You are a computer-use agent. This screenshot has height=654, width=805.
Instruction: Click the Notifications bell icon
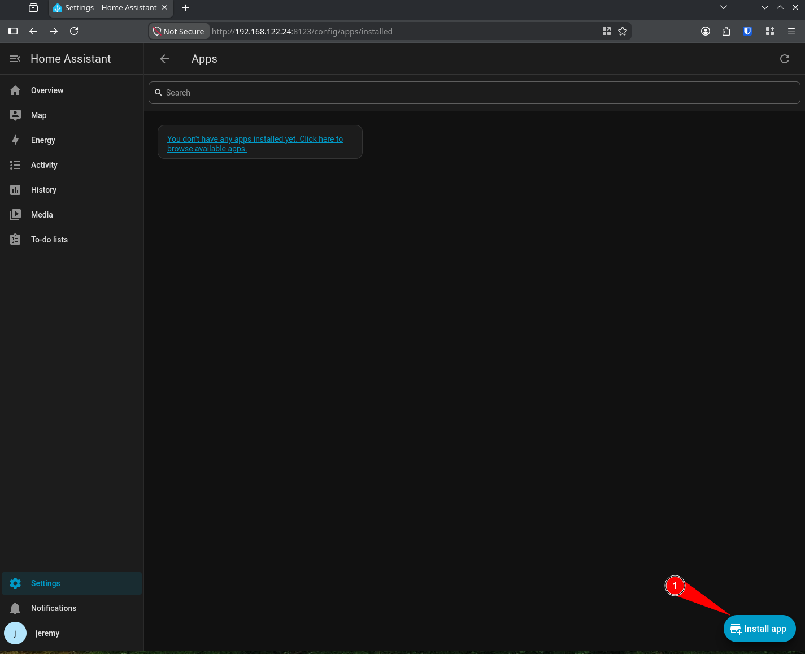coord(15,608)
